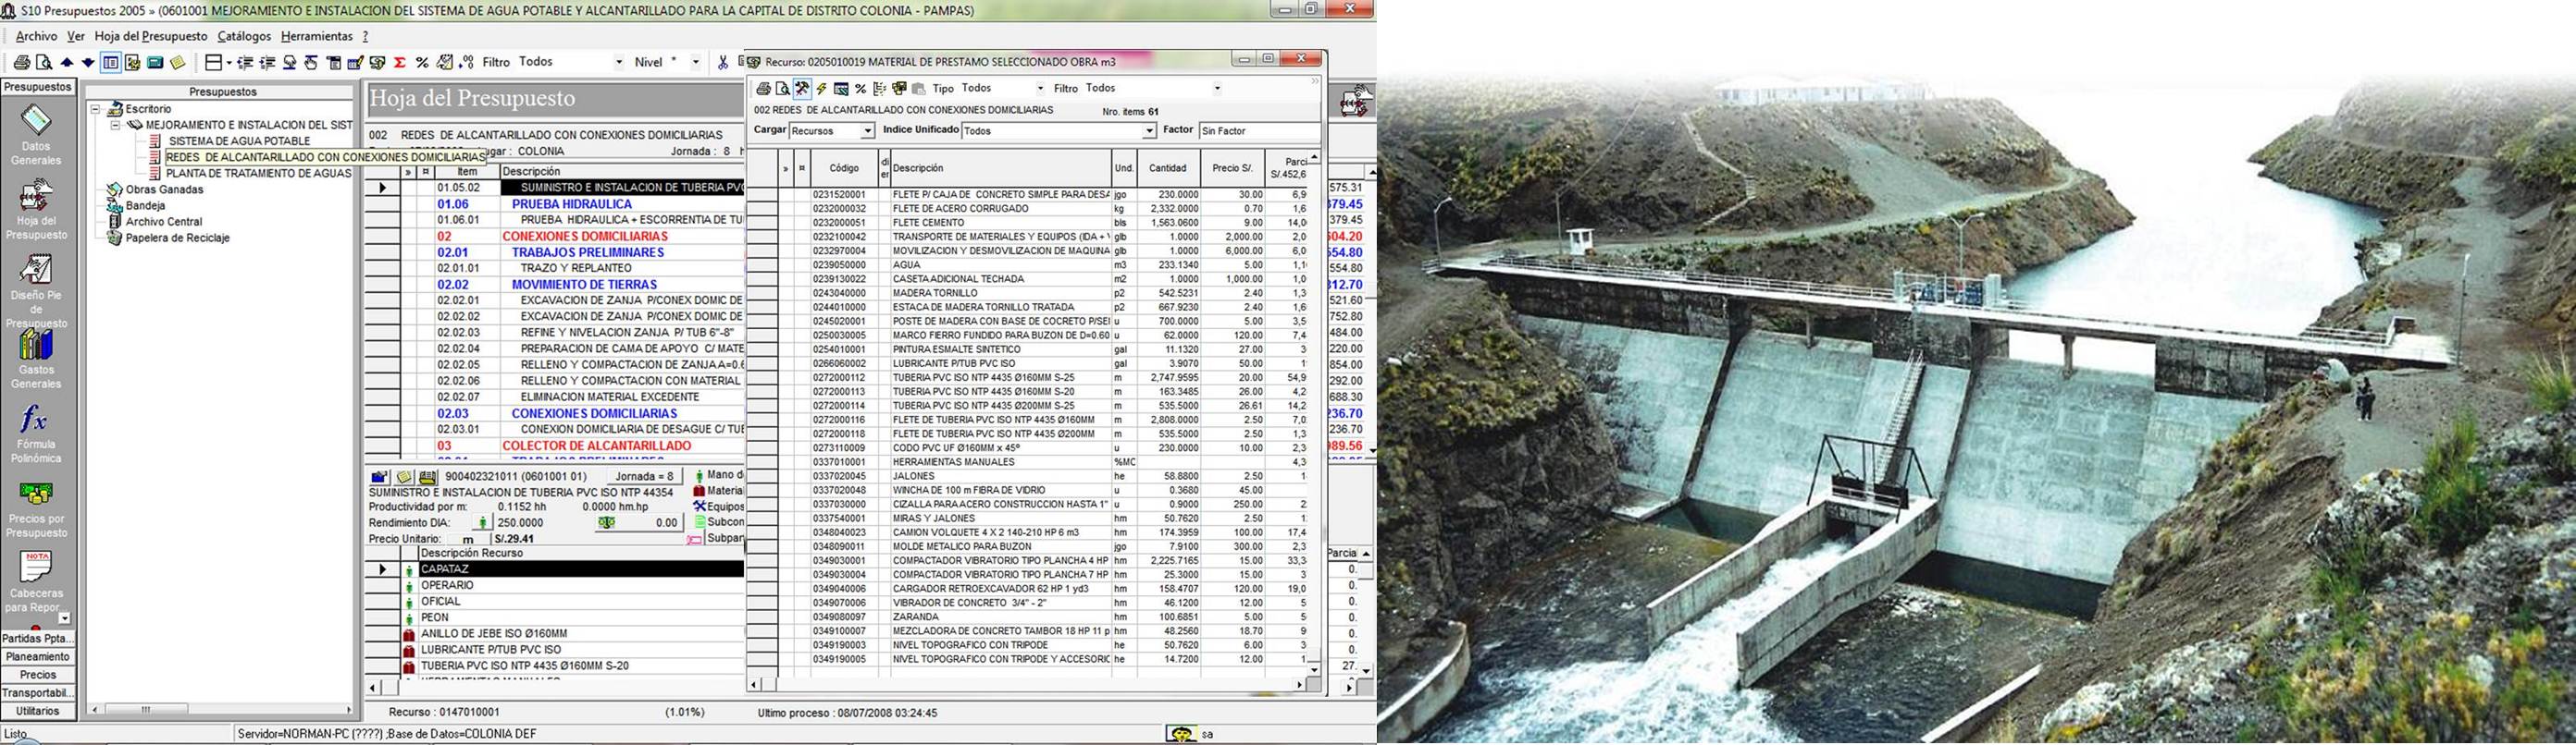Click the red sigma summation icon
This screenshot has height=745, width=2576.
pyautogui.click(x=399, y=63)
